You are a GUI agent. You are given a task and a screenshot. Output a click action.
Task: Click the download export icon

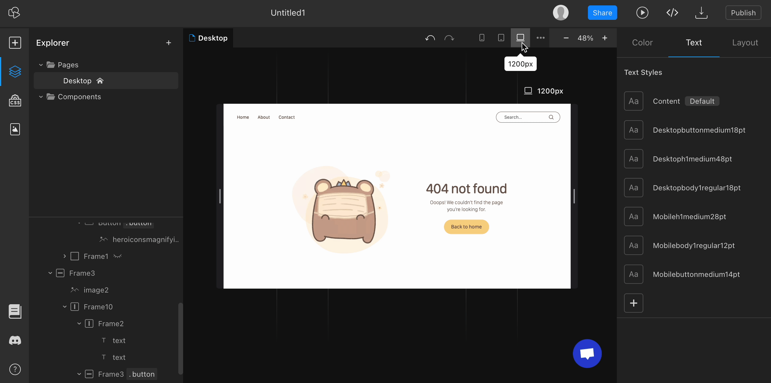[x=701, y=13]
